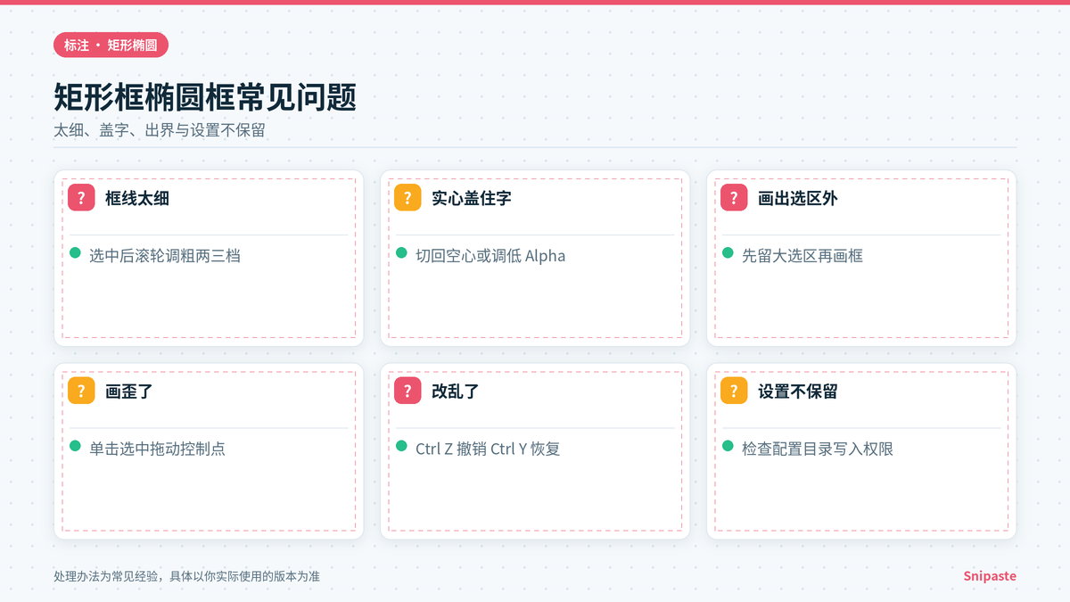This screenshot has width=1070, height=602.
Task: Click the question mark icon beside 画歪了
Action: [81, 391]
